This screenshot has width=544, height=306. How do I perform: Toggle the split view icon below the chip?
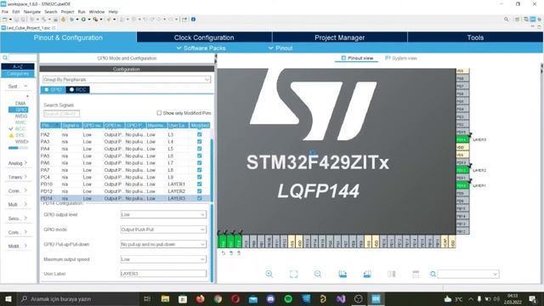[x=391, y=274]
